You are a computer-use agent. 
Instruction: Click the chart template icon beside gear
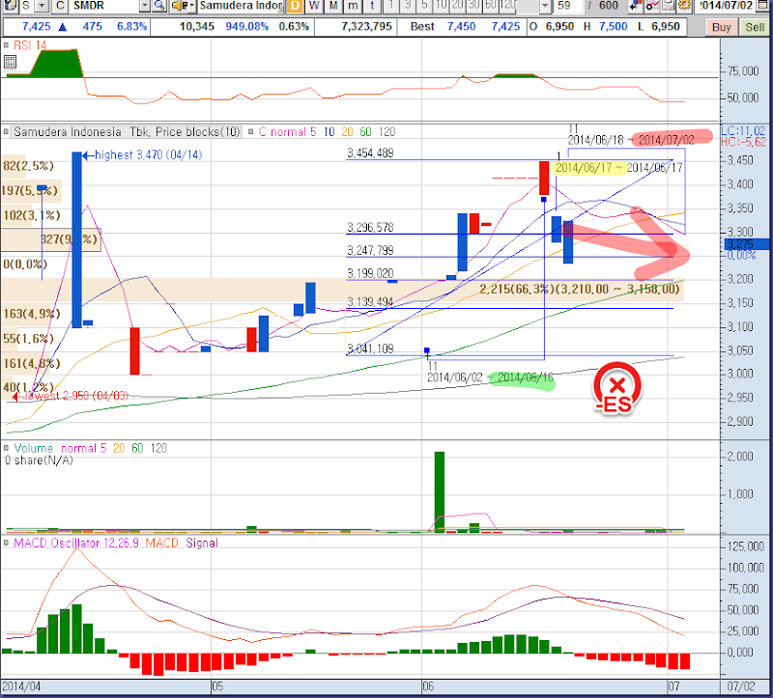pyautogui.click(x=668, y=6)
